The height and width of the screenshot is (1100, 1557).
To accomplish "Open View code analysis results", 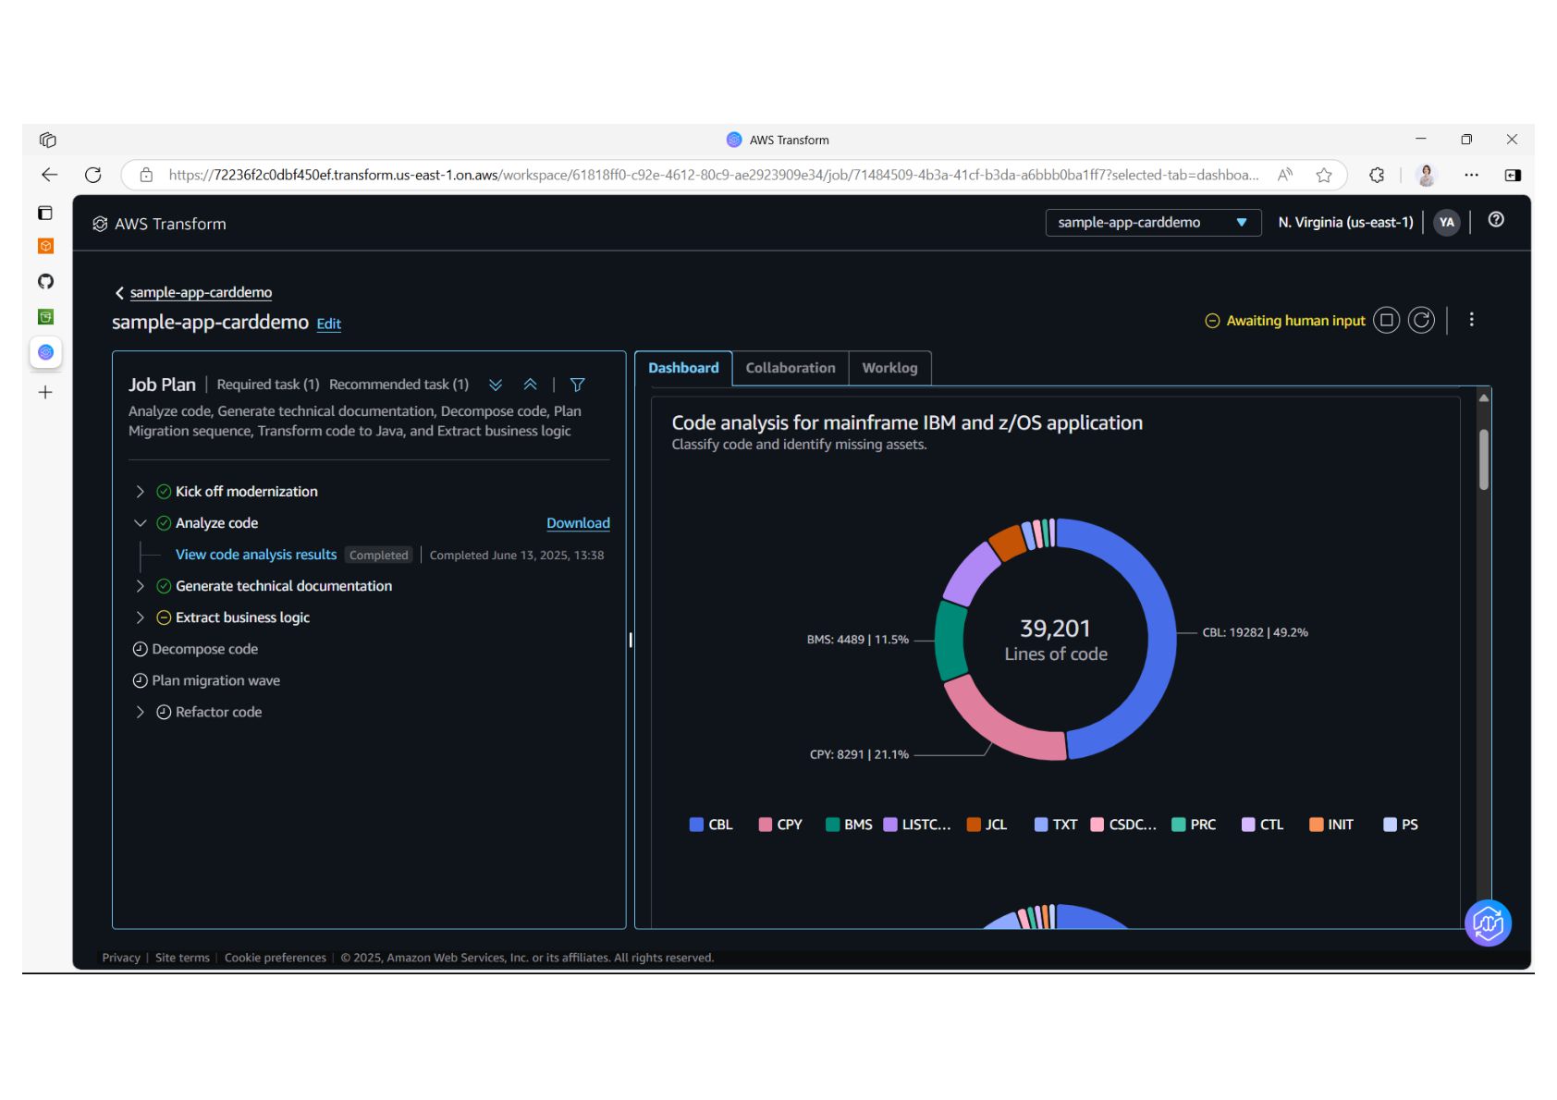I will click(x=256, y=555).
